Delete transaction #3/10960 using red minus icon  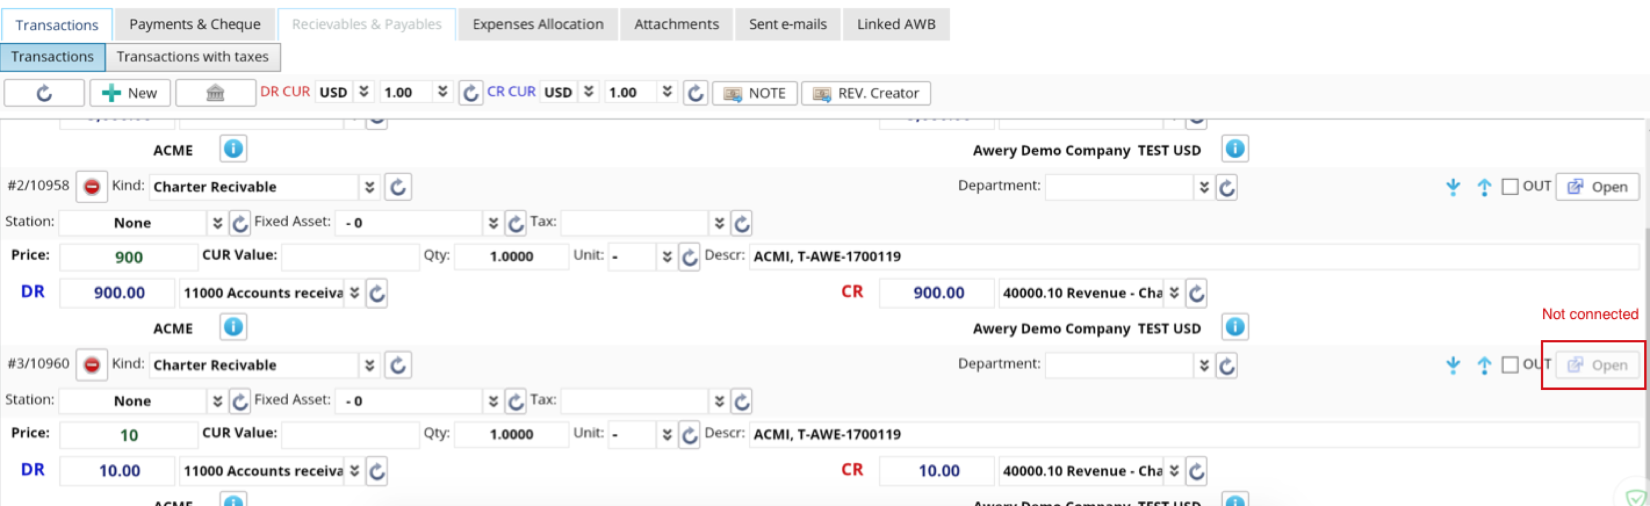(x=91, y=364)
